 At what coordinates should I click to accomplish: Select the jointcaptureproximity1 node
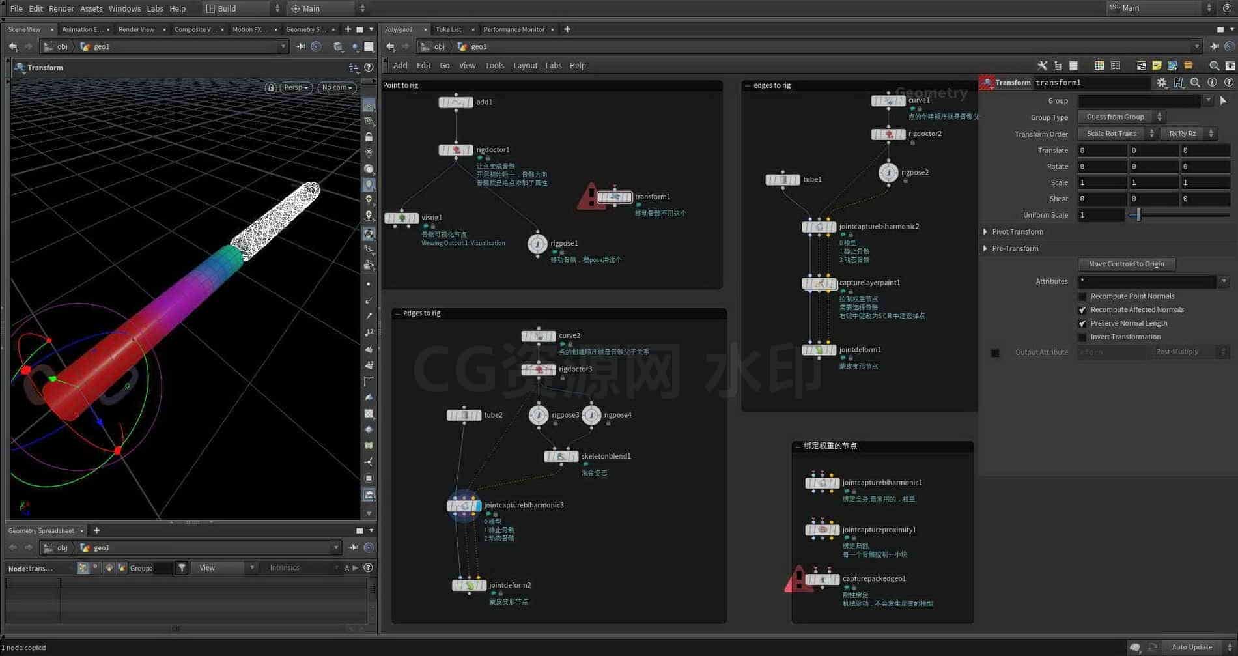click(x=822, y=530)
